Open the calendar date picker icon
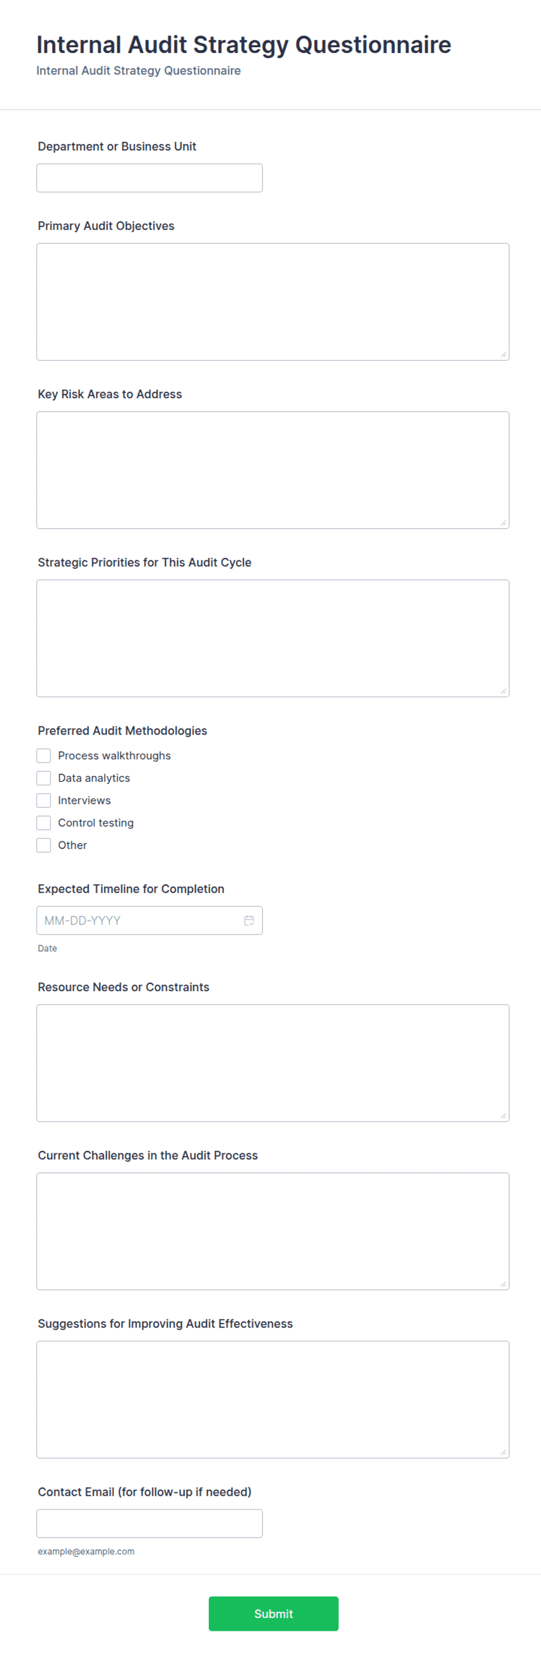 tap(249, 920)
